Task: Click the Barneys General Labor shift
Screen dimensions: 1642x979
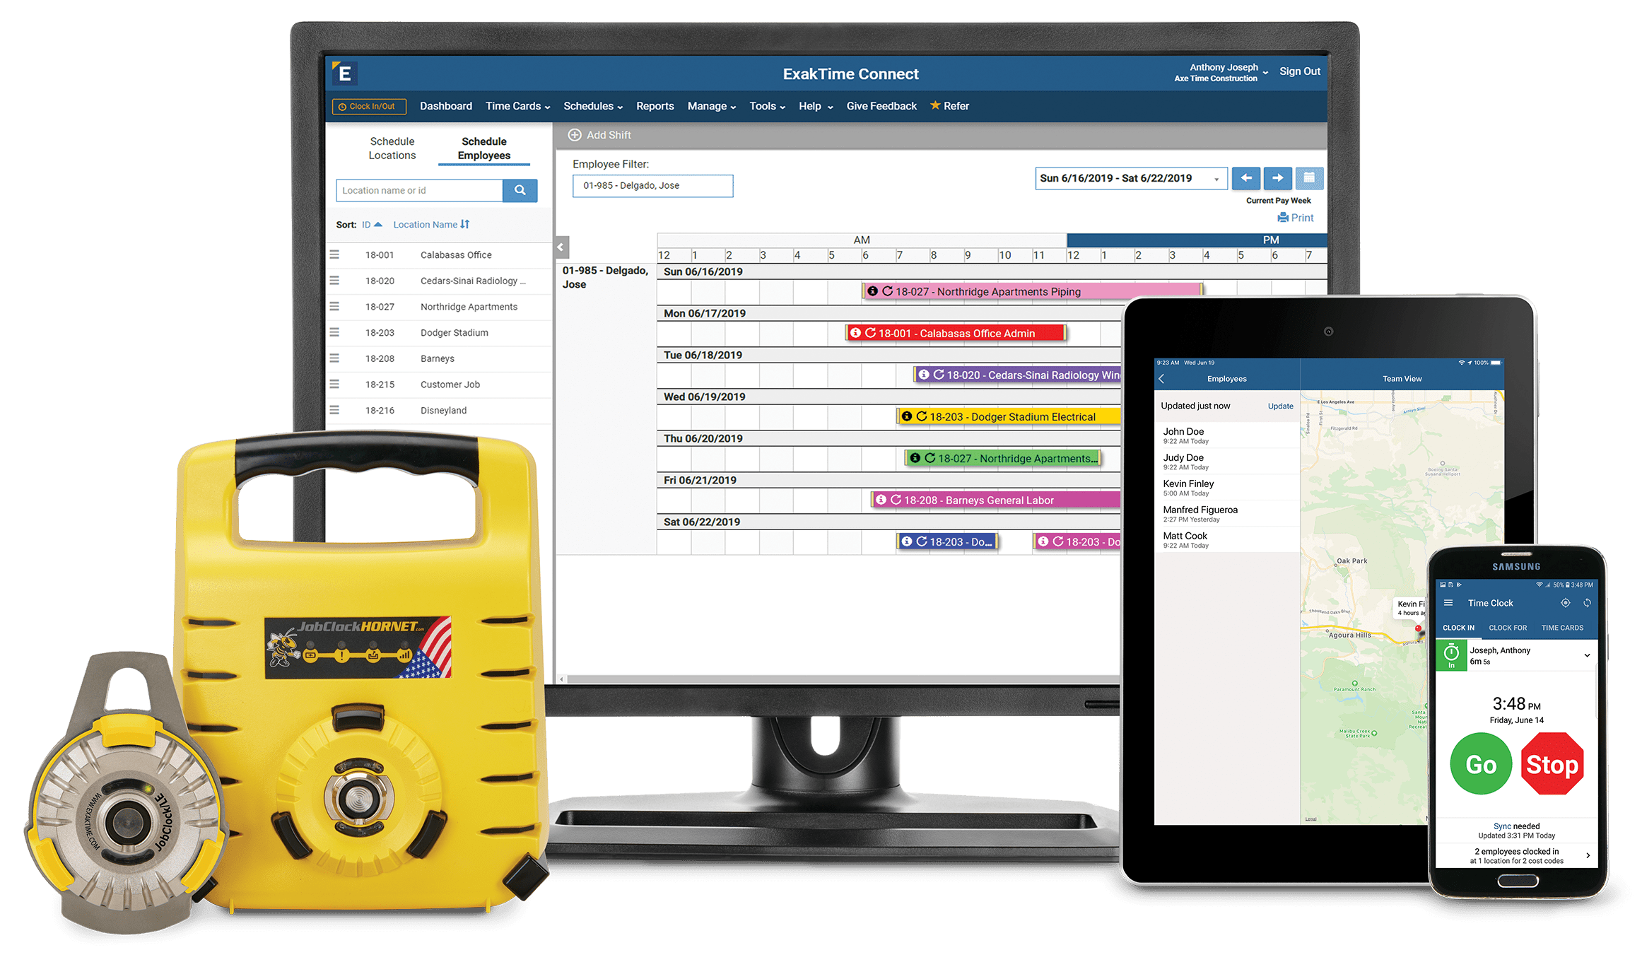Action: coord(996,500)
